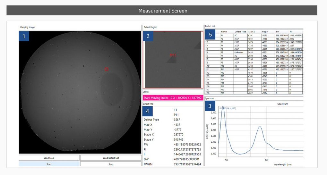Click the blue number 2 callout badge
Image resolution: width=327 pixels, height=175 pixels.
(x=148, y=36)
